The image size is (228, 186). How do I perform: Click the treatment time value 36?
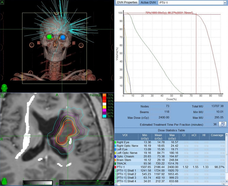215,124
